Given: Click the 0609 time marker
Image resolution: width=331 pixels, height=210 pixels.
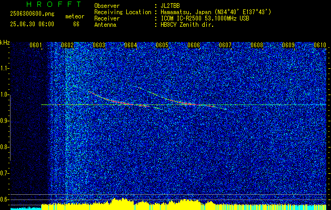Looking at the screenshot, I should point(288,45).
